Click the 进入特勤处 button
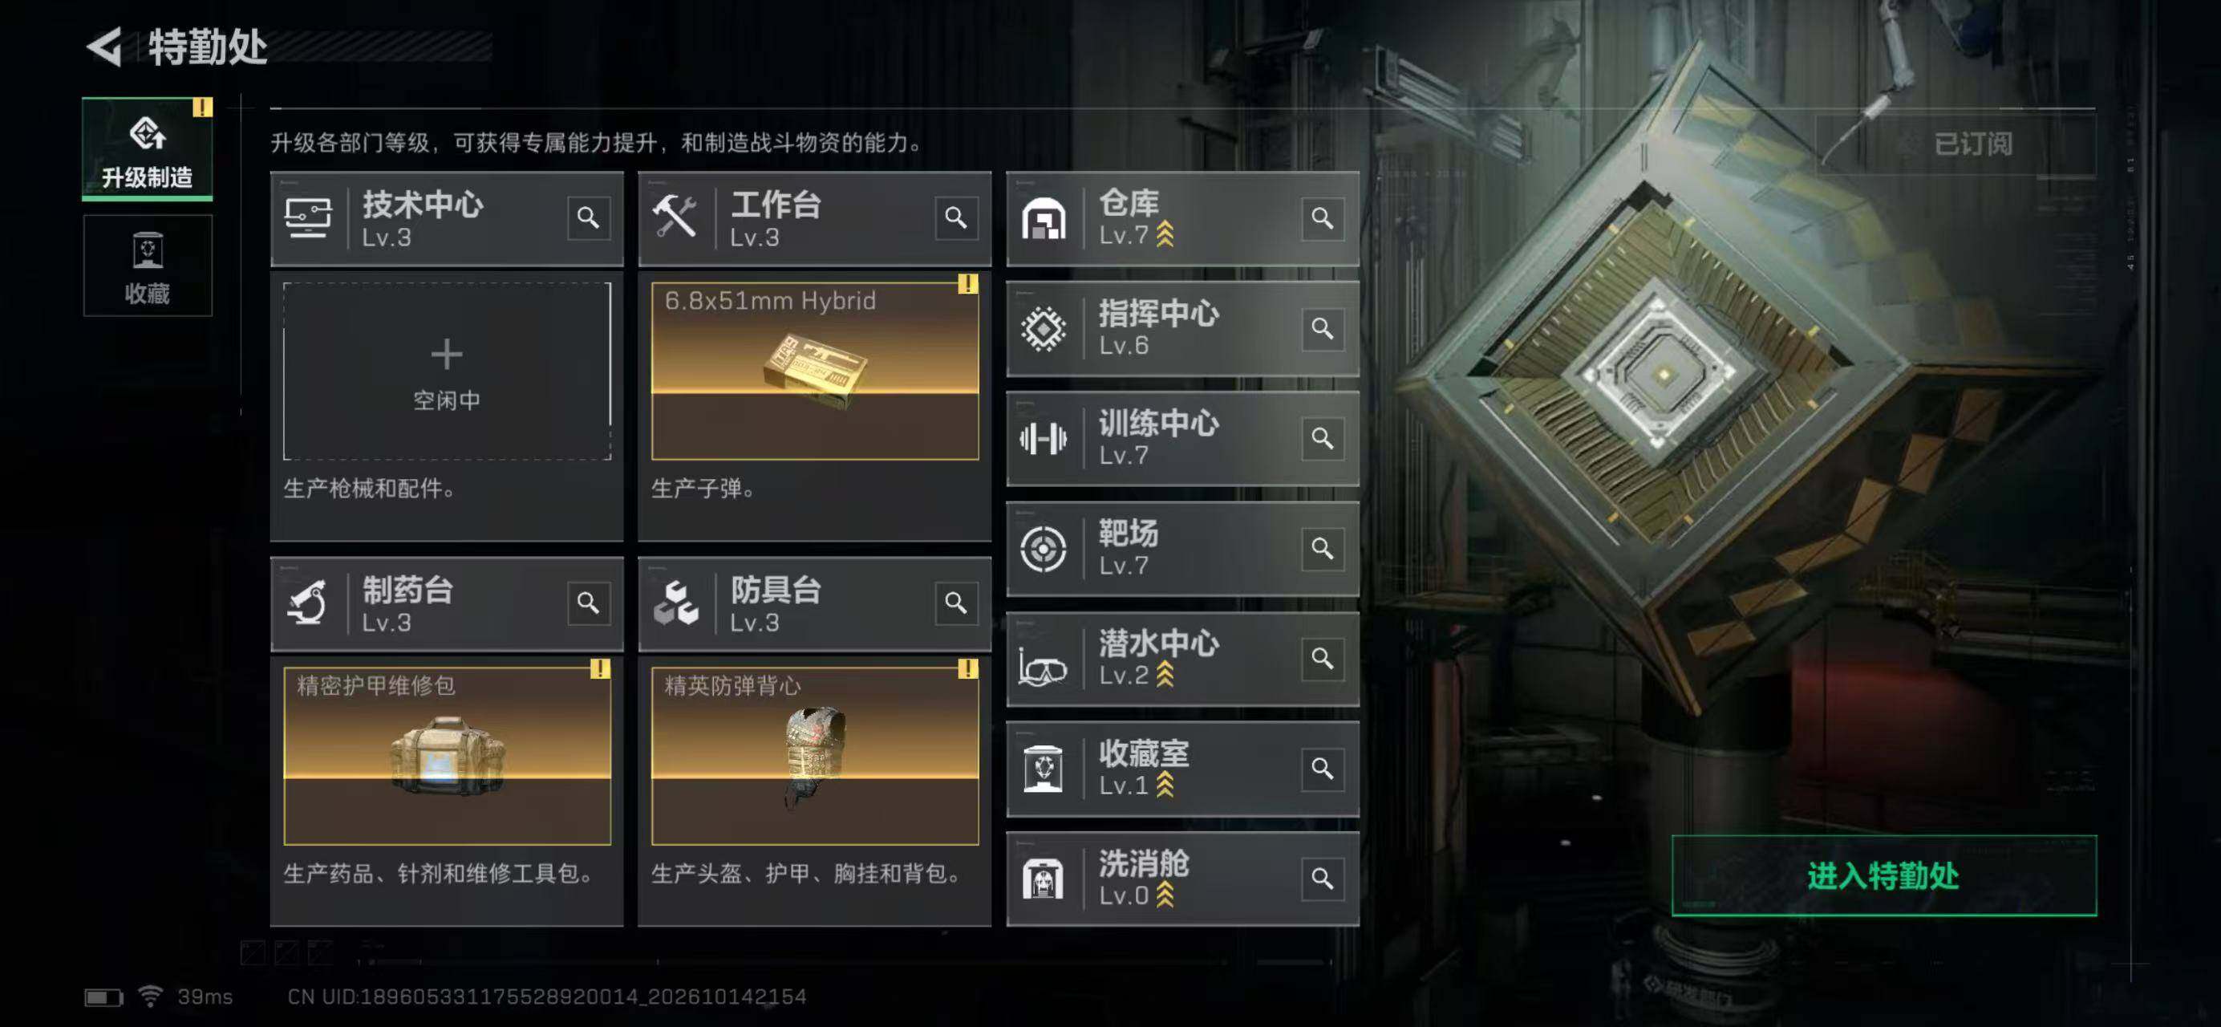The image size is (2221, 1027). coord(1884,875)
